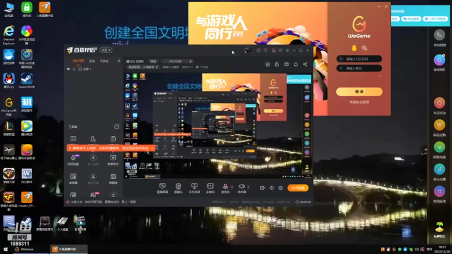The height and width of the screenshot is (254, 452).
Task: Open 游戏特权 G icon in right sidebar
Action: coord(440,63)
